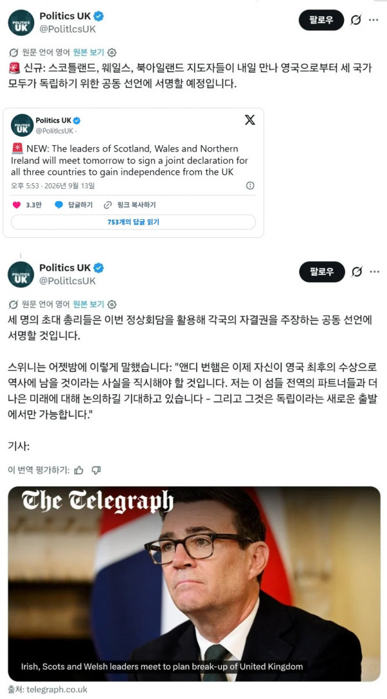Viewport: 387px width, 699px height.
Task: Click the 답글하기 reply bubble icon
Action: 59,205
